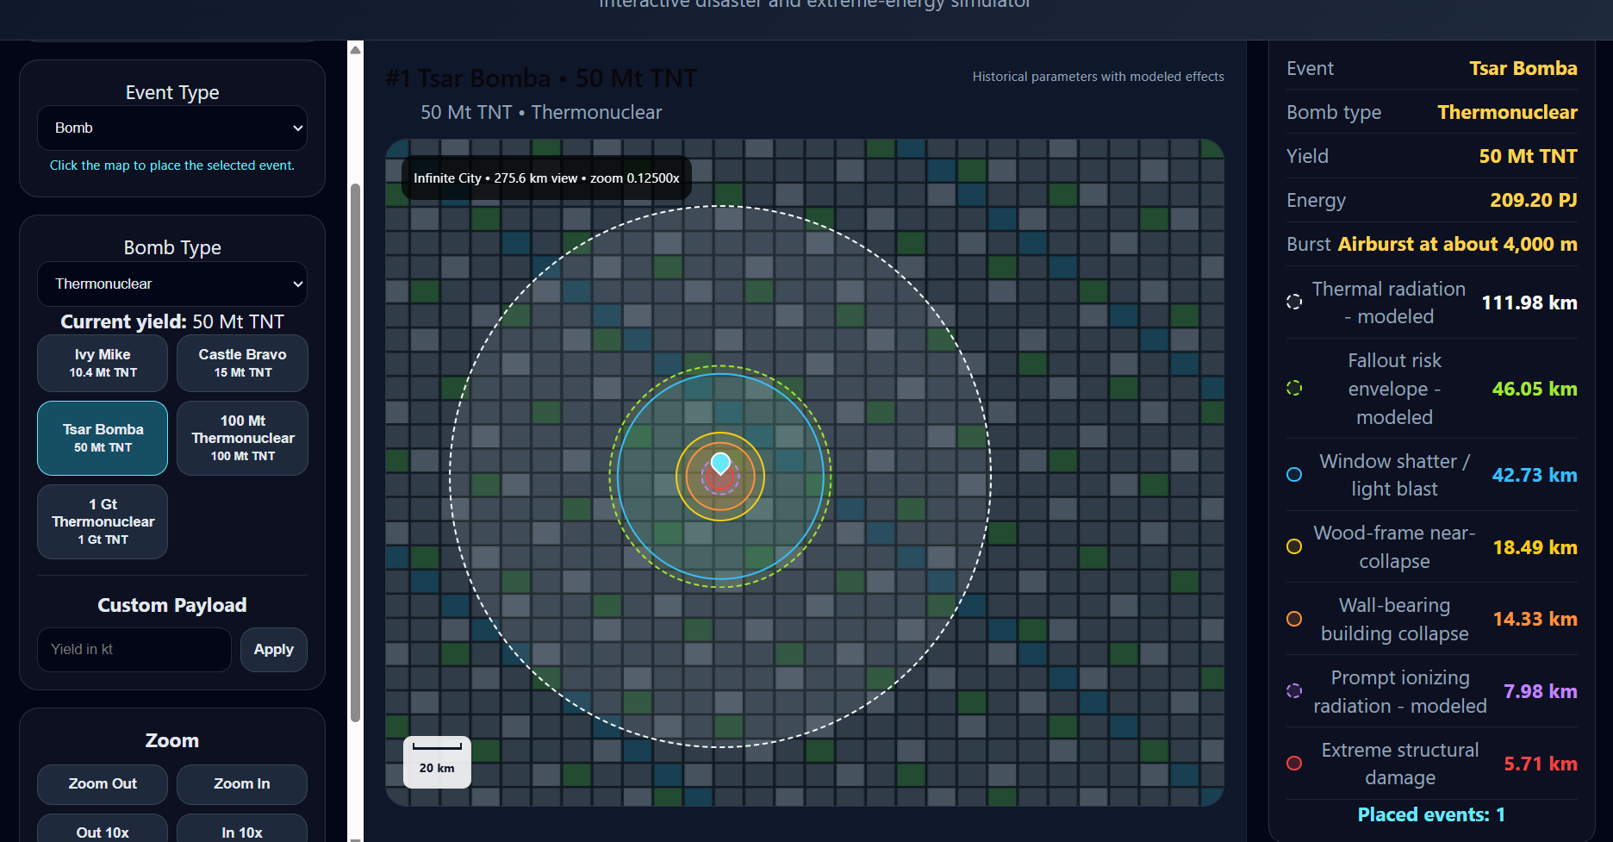The width and height of the screenshot is (1613, 842).
Task: Select the Castle Bravo 15 Mt preset
Action: click(242, 363)
